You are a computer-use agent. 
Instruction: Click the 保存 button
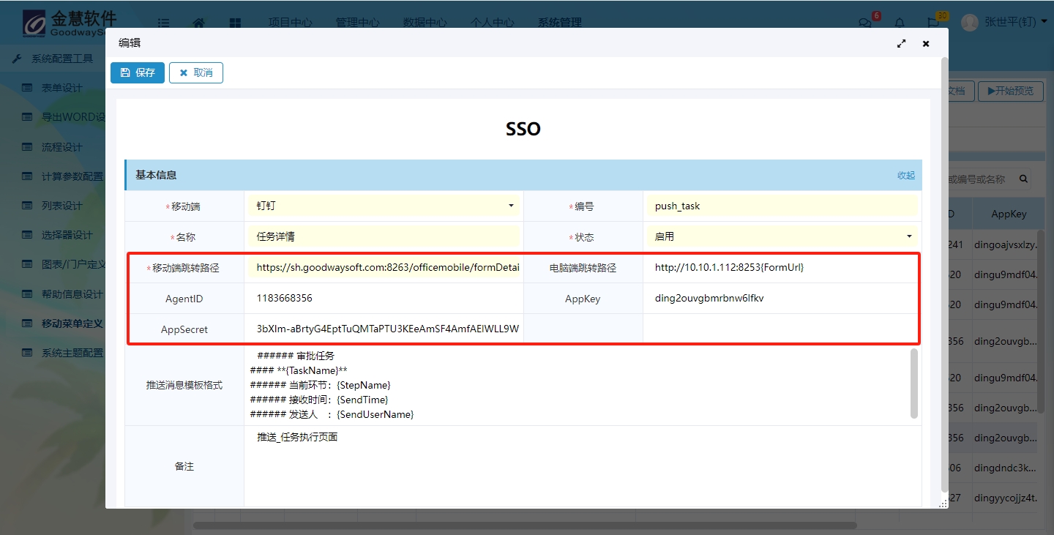tap(138, 72)
